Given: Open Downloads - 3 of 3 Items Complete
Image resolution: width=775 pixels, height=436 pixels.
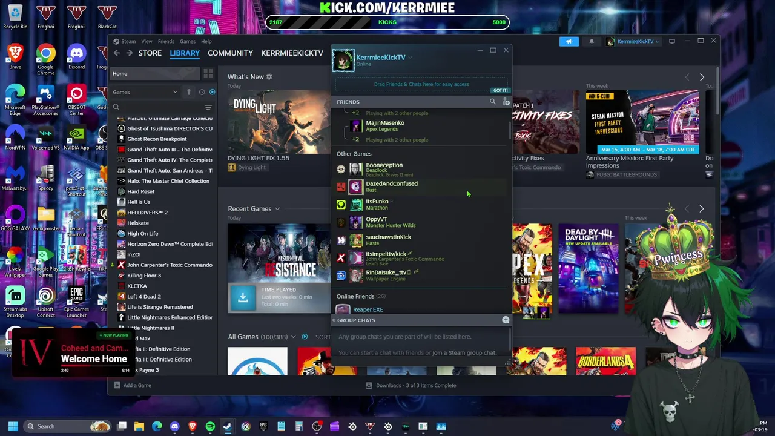Looking at the screenshot, I should (411, 385).
